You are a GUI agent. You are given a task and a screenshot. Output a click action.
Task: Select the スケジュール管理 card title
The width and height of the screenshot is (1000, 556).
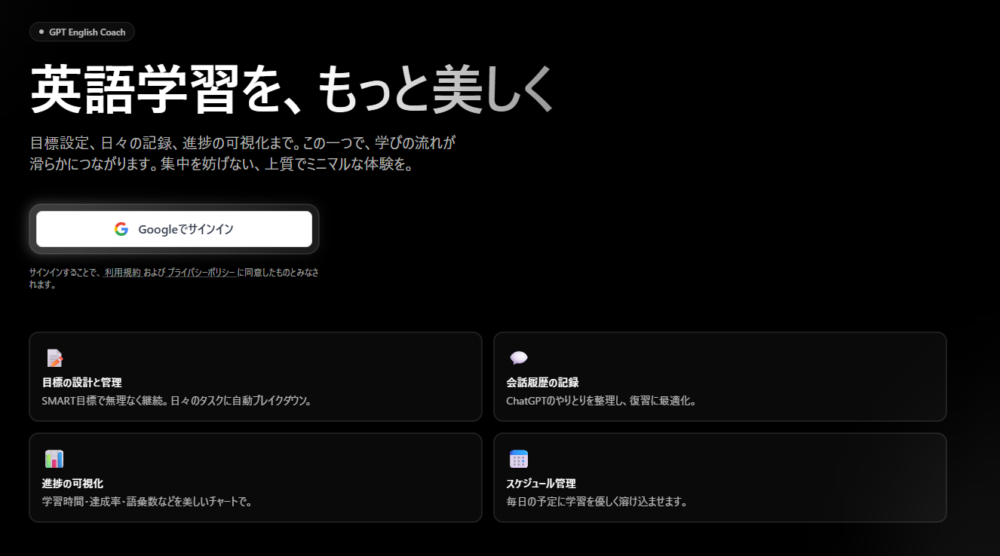pyautogui.click(x=541, y=483)
